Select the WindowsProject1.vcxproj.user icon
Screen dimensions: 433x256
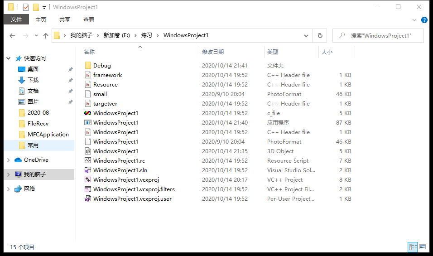pyautogui.click(x=88, y=199)
